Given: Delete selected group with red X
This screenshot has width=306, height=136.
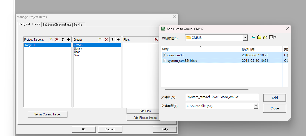Looking at the screenshot, I should (x=106, y=39).
